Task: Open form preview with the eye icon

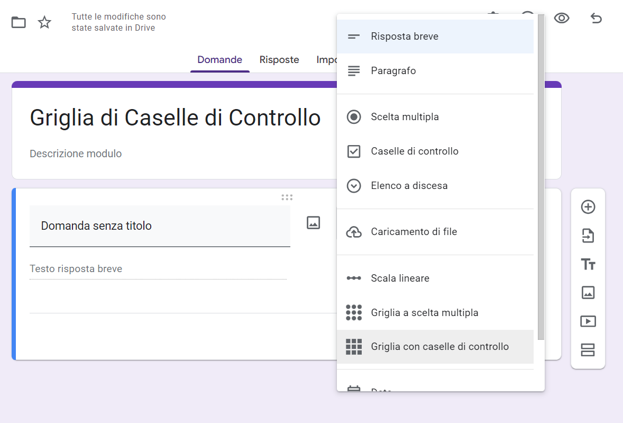Action: 562,19
